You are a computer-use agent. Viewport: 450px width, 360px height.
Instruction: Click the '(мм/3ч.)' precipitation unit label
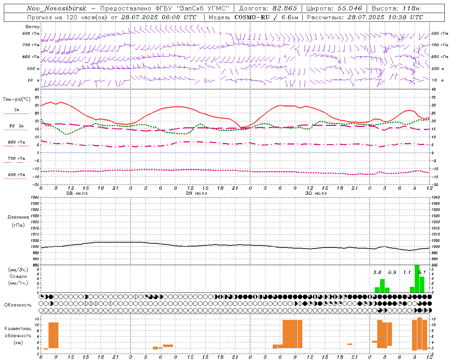(18, 270)
